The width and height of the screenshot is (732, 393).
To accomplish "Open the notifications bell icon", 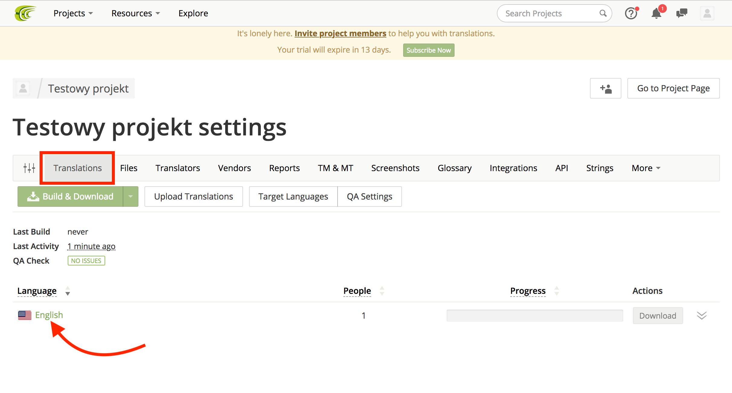I will tap(656, 13).
